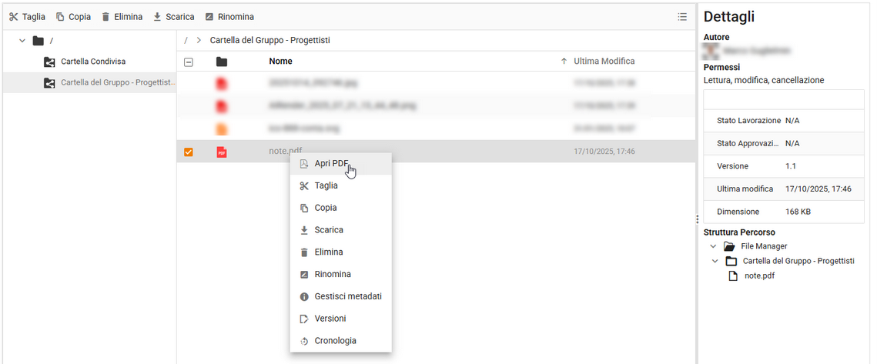This screenshot has width=877, height=364.
Task: Open Cronologia from context menu
Action: [340, 341]
